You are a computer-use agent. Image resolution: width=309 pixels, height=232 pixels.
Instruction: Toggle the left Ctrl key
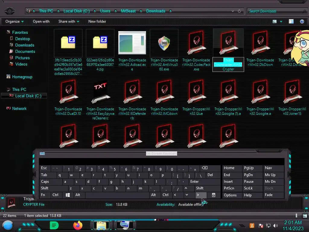tap(56, 195)
